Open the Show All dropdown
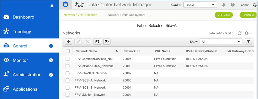Image resolution: width=258 pixels, height=99 pixels. tap(221, 42)
